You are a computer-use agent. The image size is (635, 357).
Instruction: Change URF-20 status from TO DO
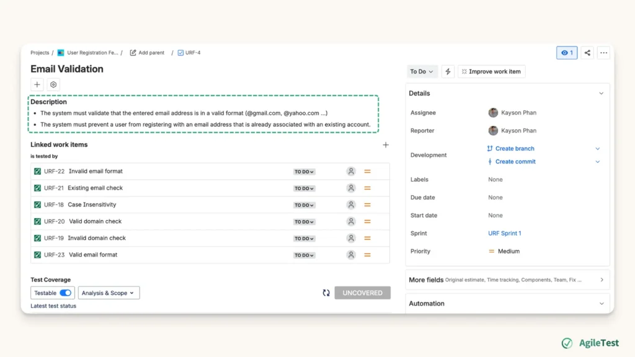click(x=304, y=222)
